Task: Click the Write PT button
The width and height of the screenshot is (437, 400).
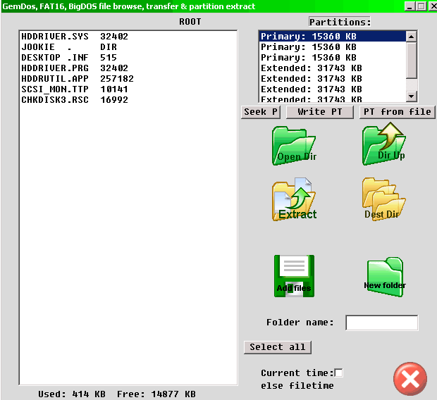Action: click(x=320, y=112)
